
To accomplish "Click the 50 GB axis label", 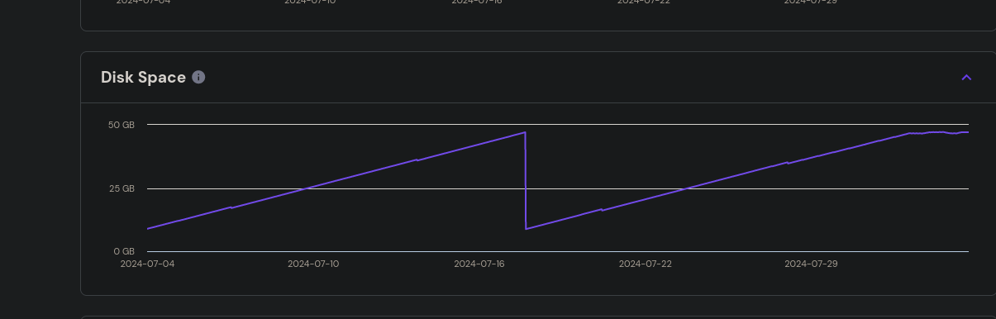I will tap(121, 125).
